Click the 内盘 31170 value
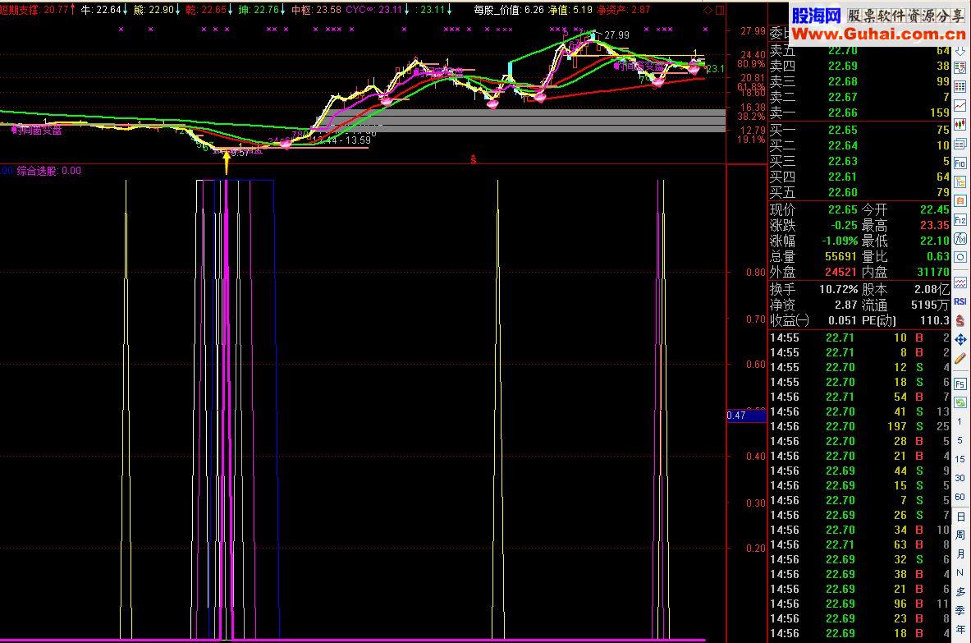The height and width of the screenshot is (643, 971). (933, 272)
